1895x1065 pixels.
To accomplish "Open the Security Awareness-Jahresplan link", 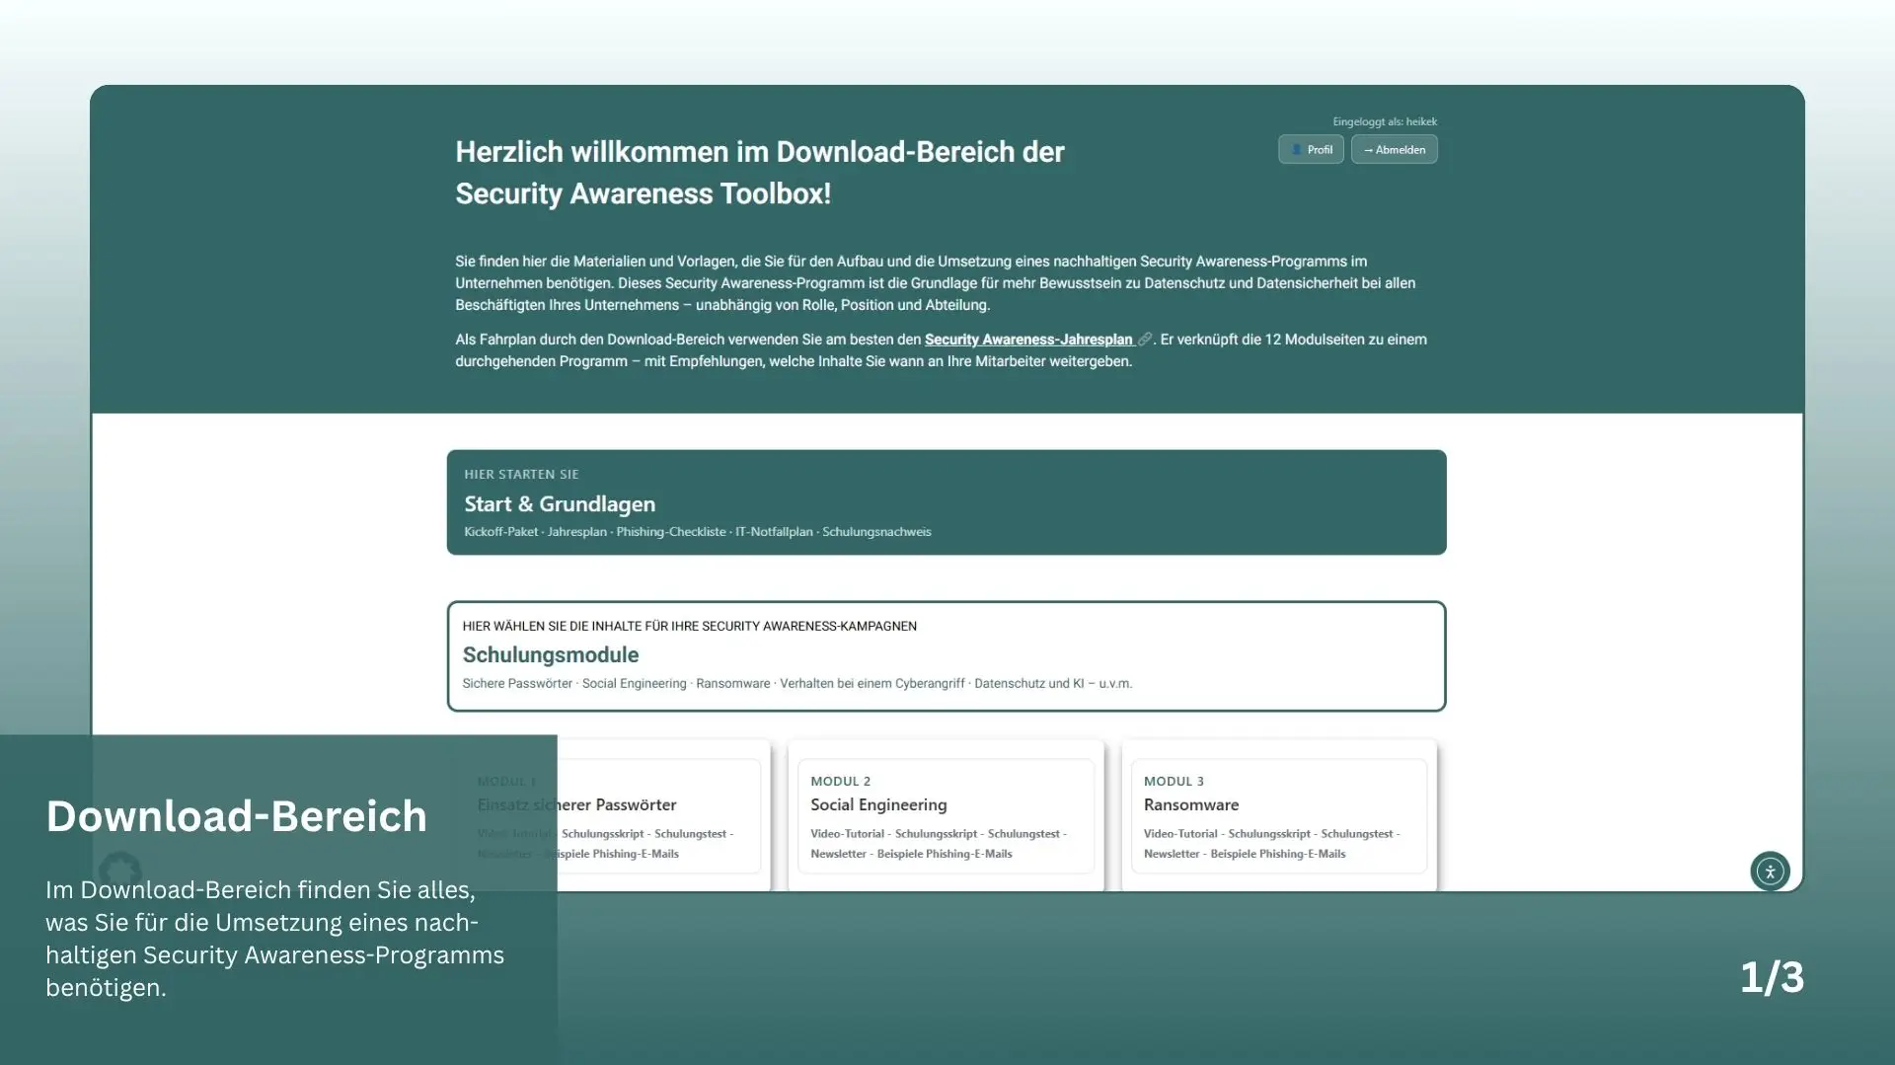I will (1028, 340).
